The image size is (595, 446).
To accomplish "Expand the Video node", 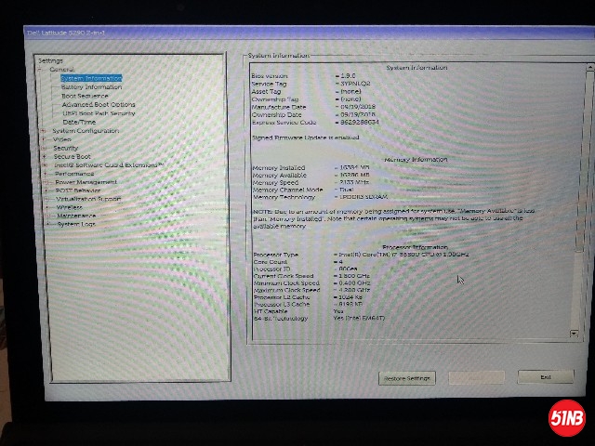I will [x=44, y=139].
